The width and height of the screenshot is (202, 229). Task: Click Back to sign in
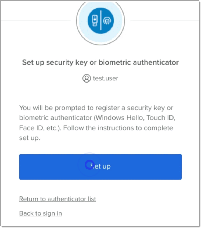click(40, 213)
